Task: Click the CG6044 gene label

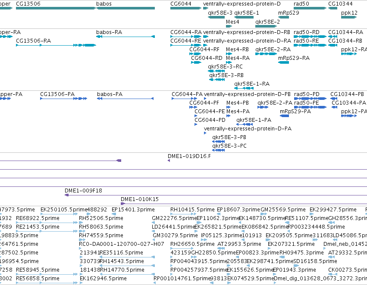Action: [181, 4]
